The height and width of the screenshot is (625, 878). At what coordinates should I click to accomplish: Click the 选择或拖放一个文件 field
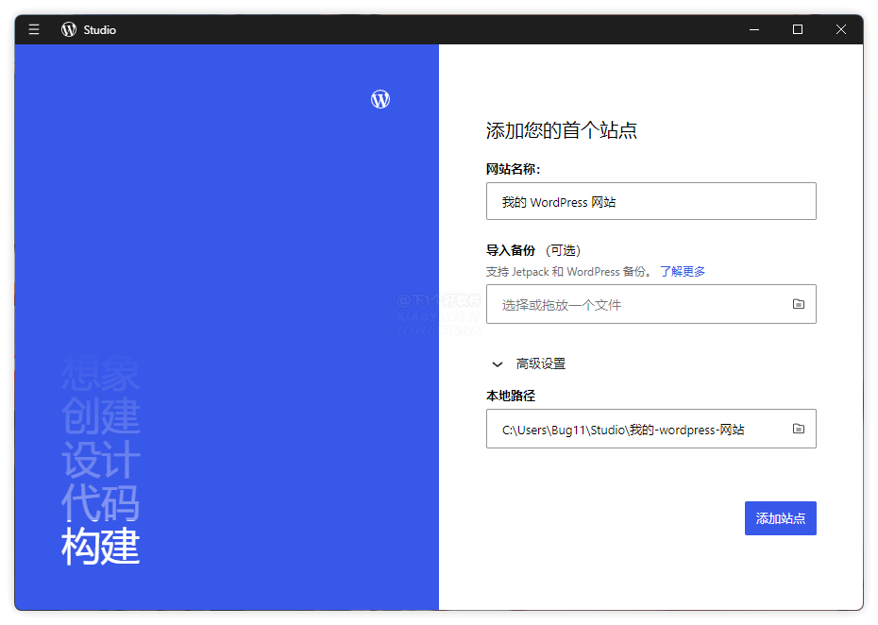pos(651,304)
